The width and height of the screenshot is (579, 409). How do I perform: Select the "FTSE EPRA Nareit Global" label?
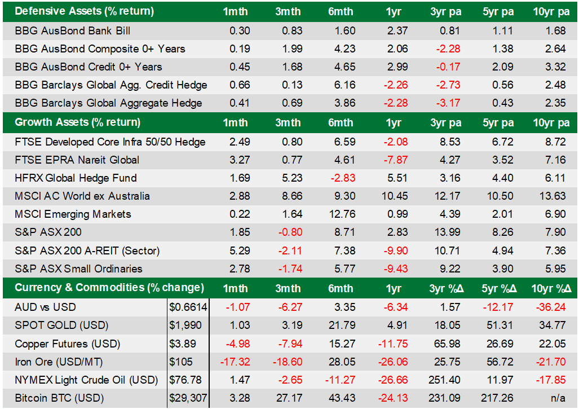click(77, 160)
